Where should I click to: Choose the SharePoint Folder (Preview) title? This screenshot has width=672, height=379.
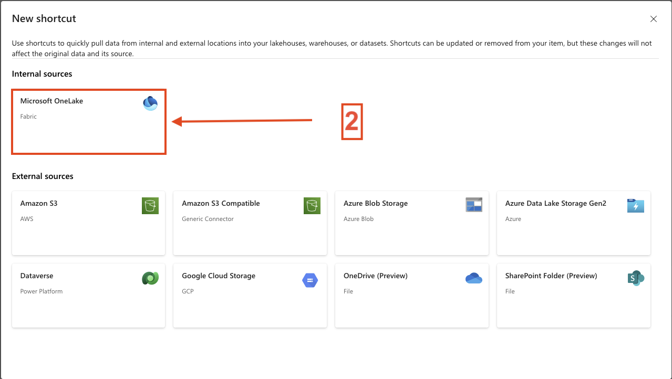point(551,276)
